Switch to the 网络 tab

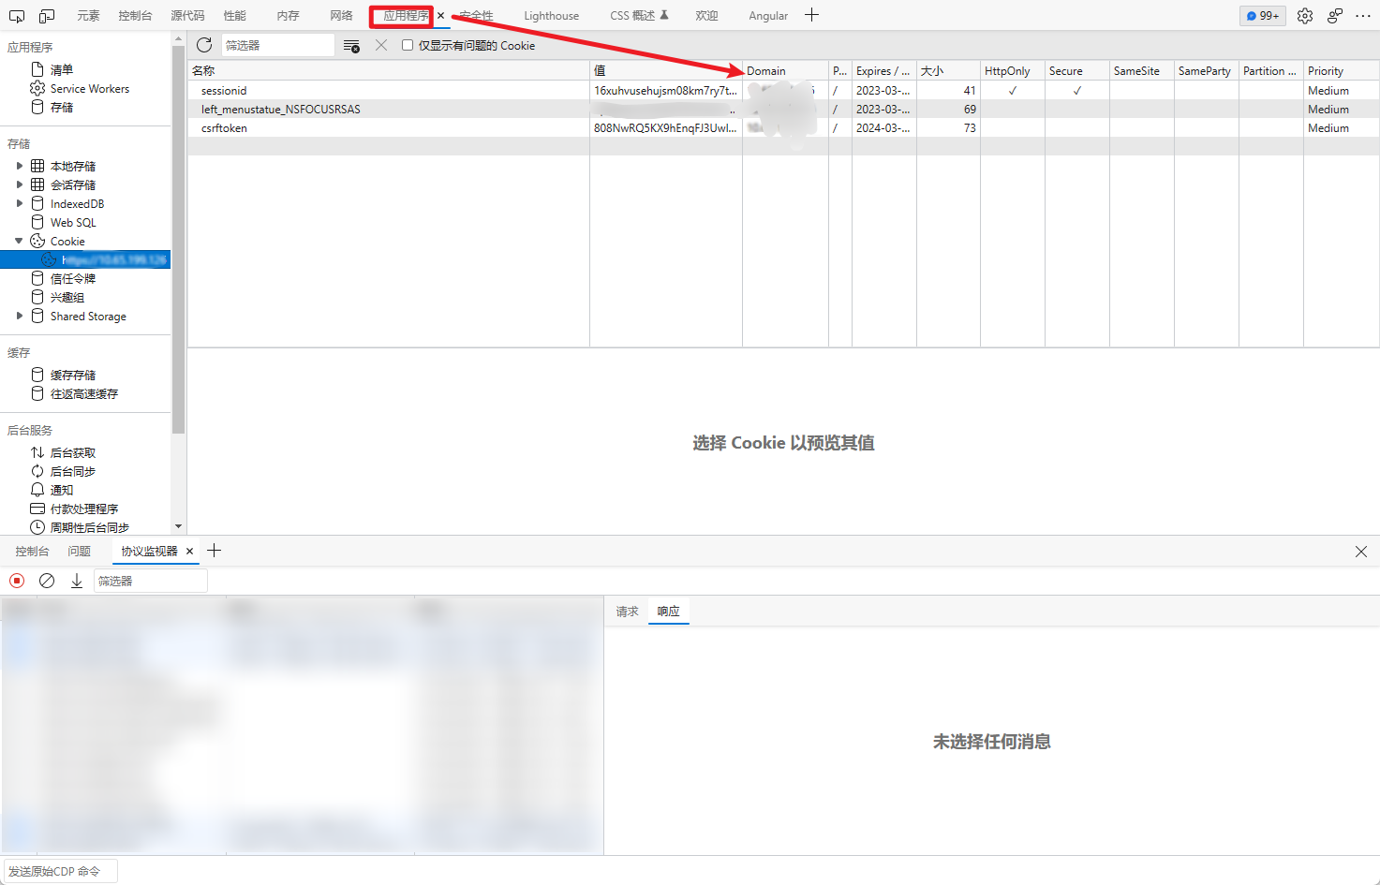tap(341, 16)
